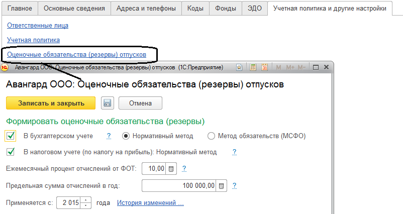Click the save diskette icon button
The image size is (403, 214).
(x=107, y=103)
